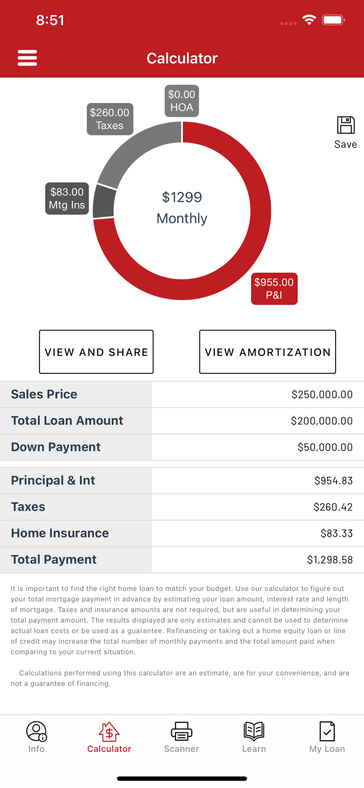The image size is (364, 788).
Task: Tap the $260.00 Taxes chart callout
Action: coord(110,119)
